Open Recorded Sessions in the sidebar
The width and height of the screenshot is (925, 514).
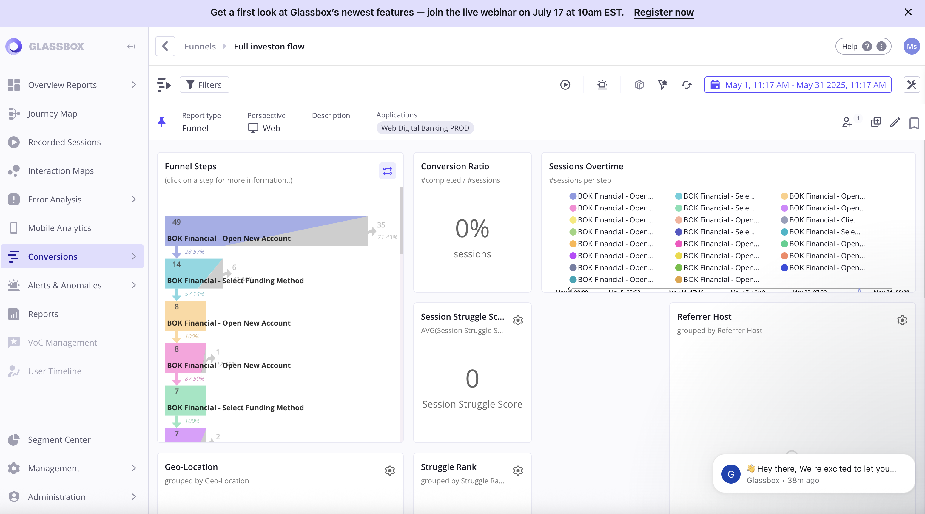72,143
